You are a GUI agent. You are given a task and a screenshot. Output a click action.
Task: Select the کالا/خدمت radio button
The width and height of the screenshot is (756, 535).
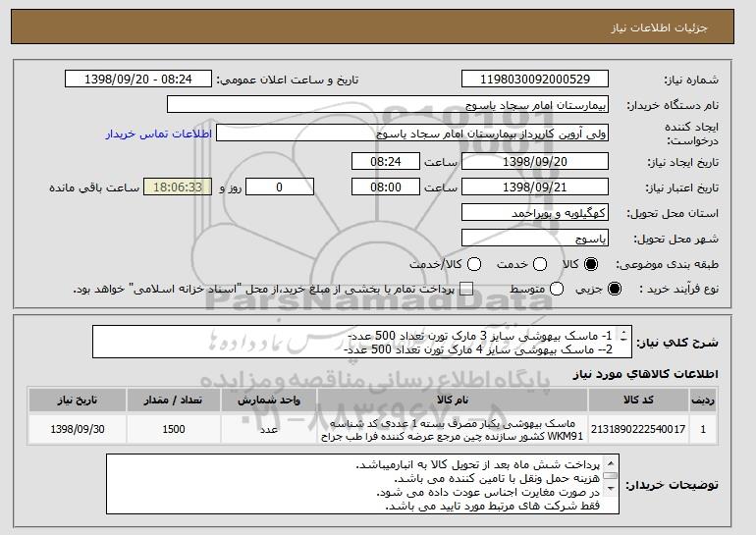(474, 264)
